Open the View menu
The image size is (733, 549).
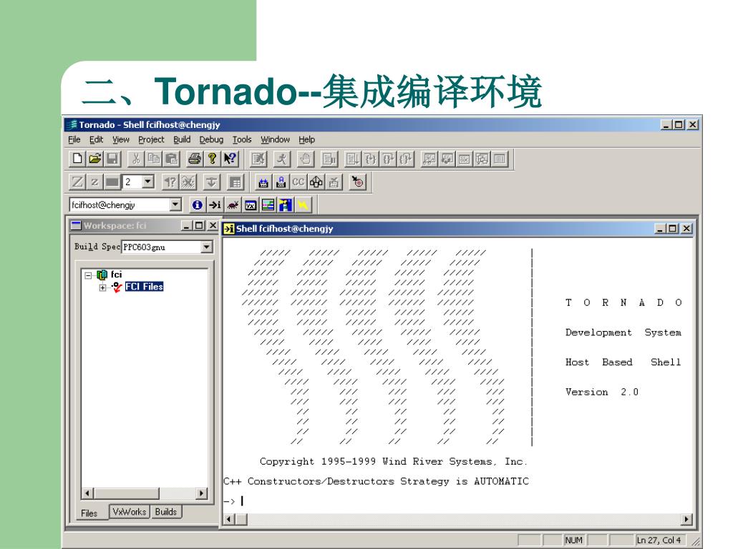pos(120,139)
